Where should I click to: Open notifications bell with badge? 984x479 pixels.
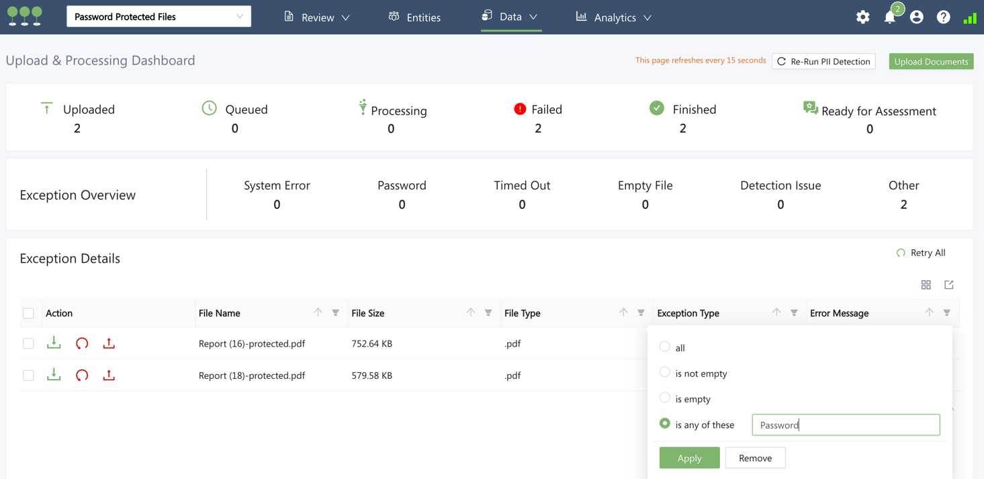[x=890, y=17]
